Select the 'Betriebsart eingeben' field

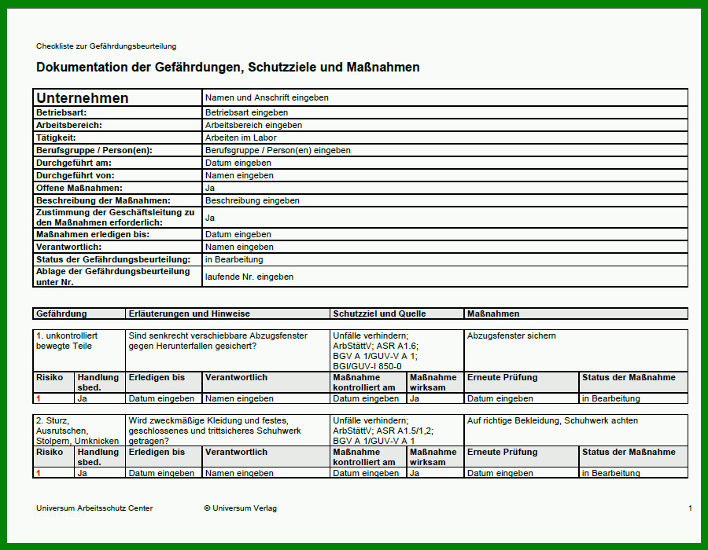tap(444, 112)
